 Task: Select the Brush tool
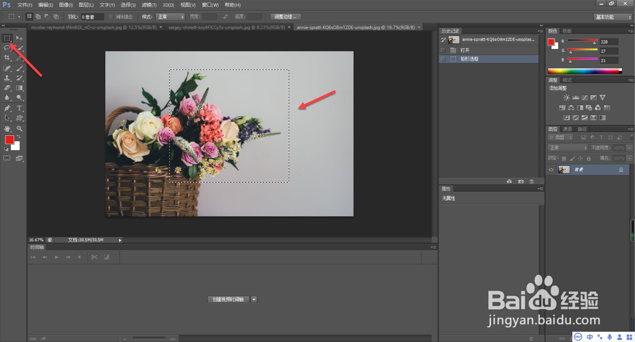tap(19, 68)
